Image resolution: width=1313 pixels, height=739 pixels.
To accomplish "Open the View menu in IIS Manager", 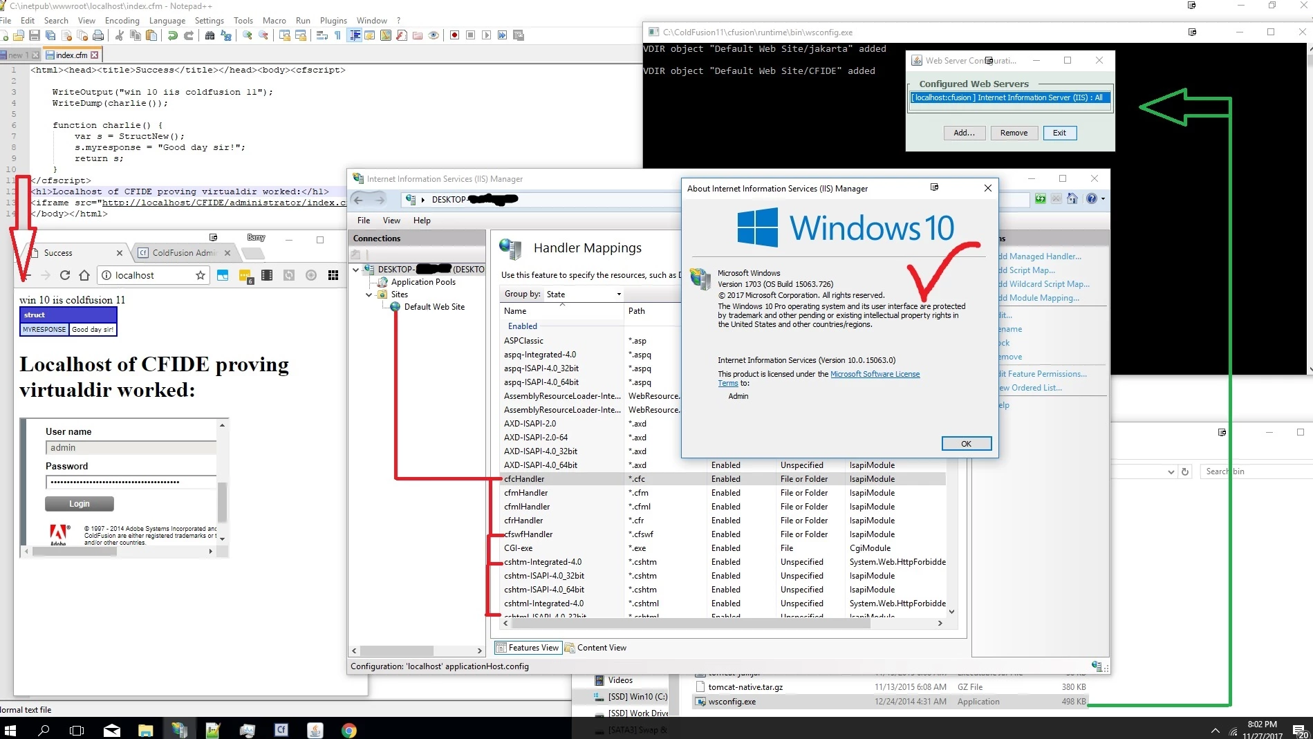I will coord(391,221).
